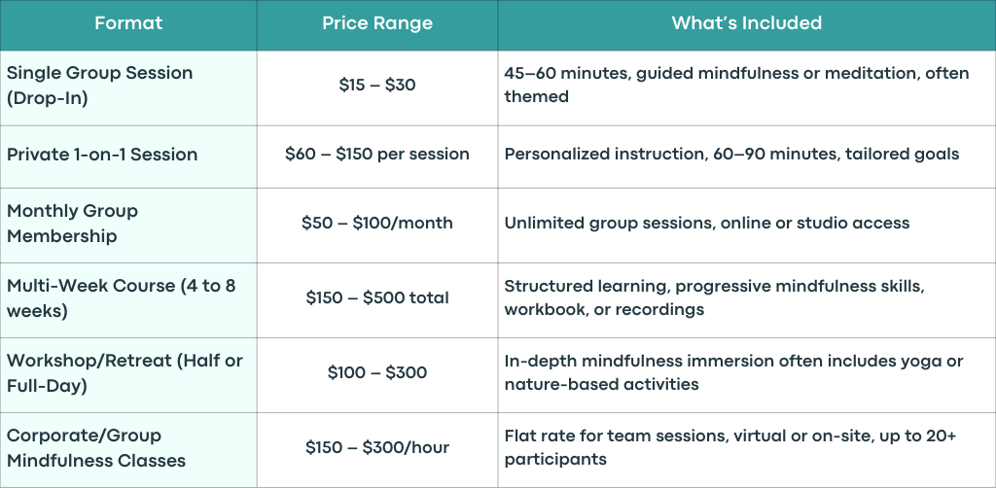This screenshot has height=488, width=996.
Task: Select the $15 – $30 price cell
Action: (x=377, y=88)
